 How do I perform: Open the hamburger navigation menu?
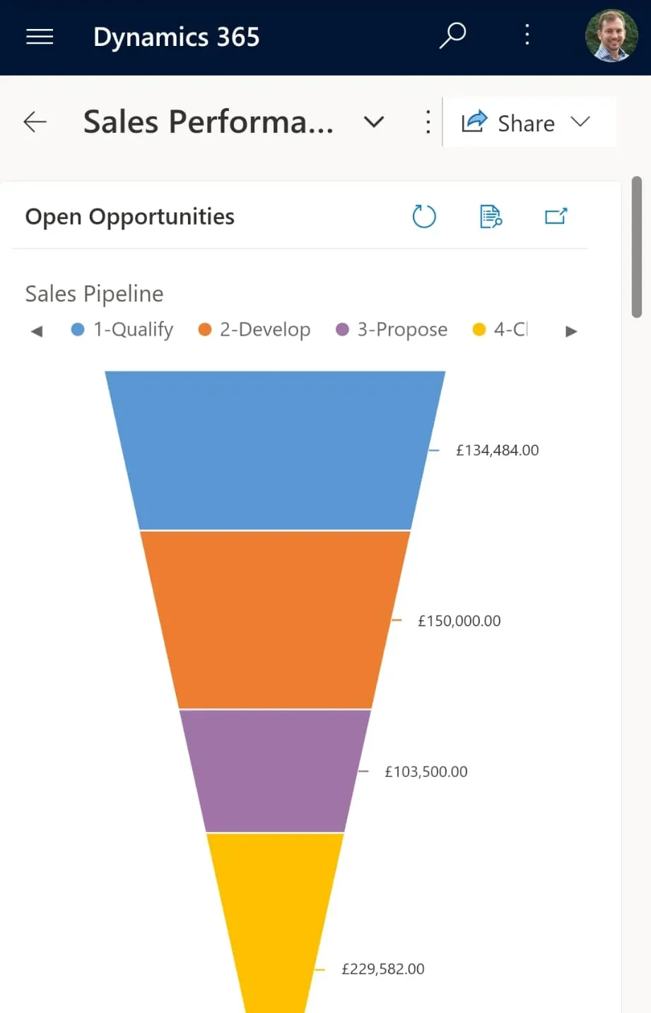click(40, 36)
